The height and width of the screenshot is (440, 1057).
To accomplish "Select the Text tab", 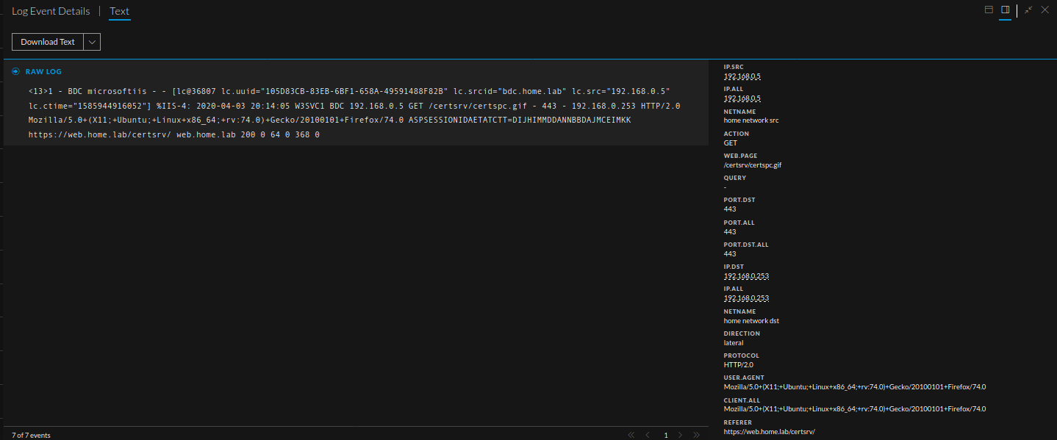I will (x=119, y=11).
